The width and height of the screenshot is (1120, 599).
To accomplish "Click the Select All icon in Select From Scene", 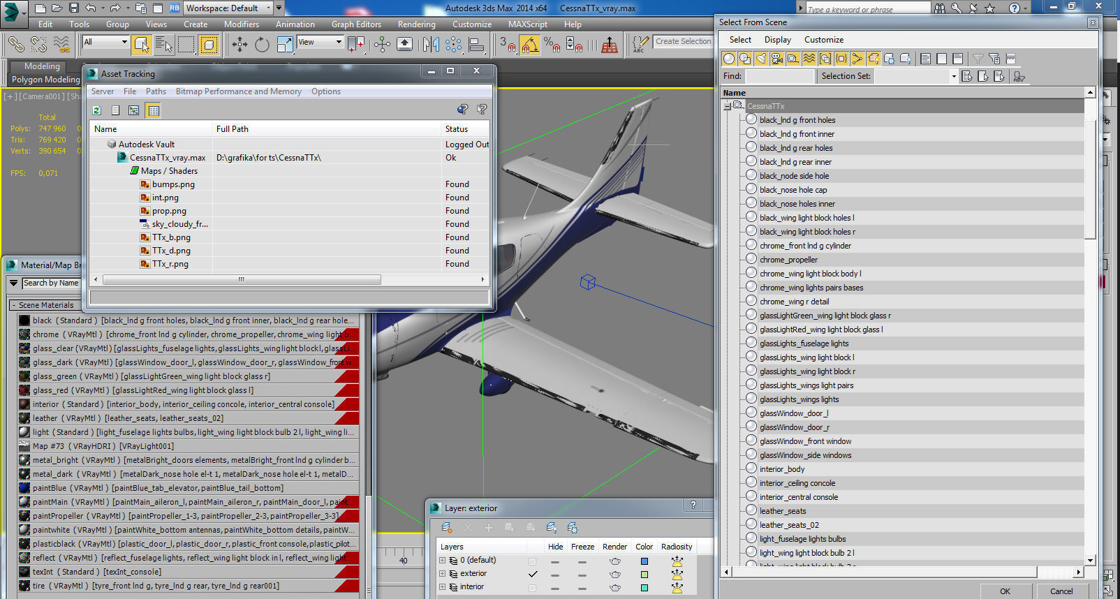I will point(926,59).
